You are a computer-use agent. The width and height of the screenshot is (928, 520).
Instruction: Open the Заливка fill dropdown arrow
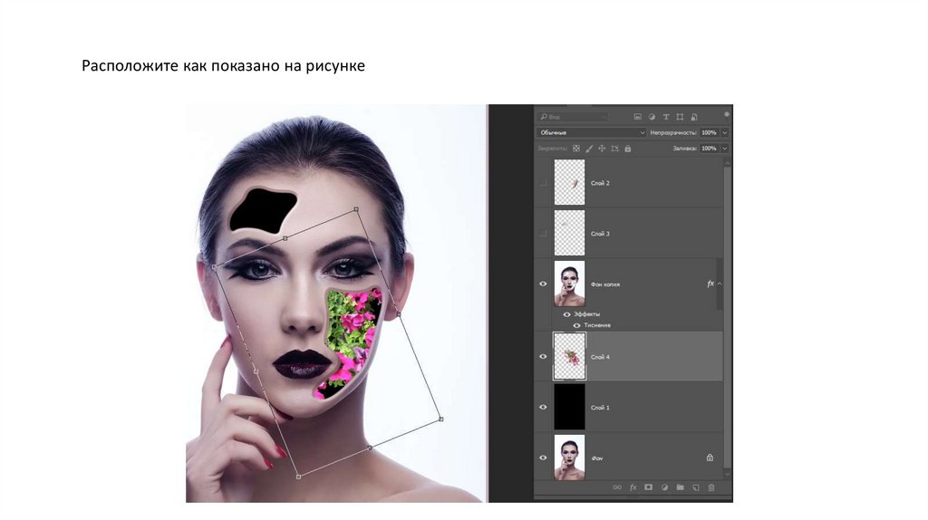[725, 148]
